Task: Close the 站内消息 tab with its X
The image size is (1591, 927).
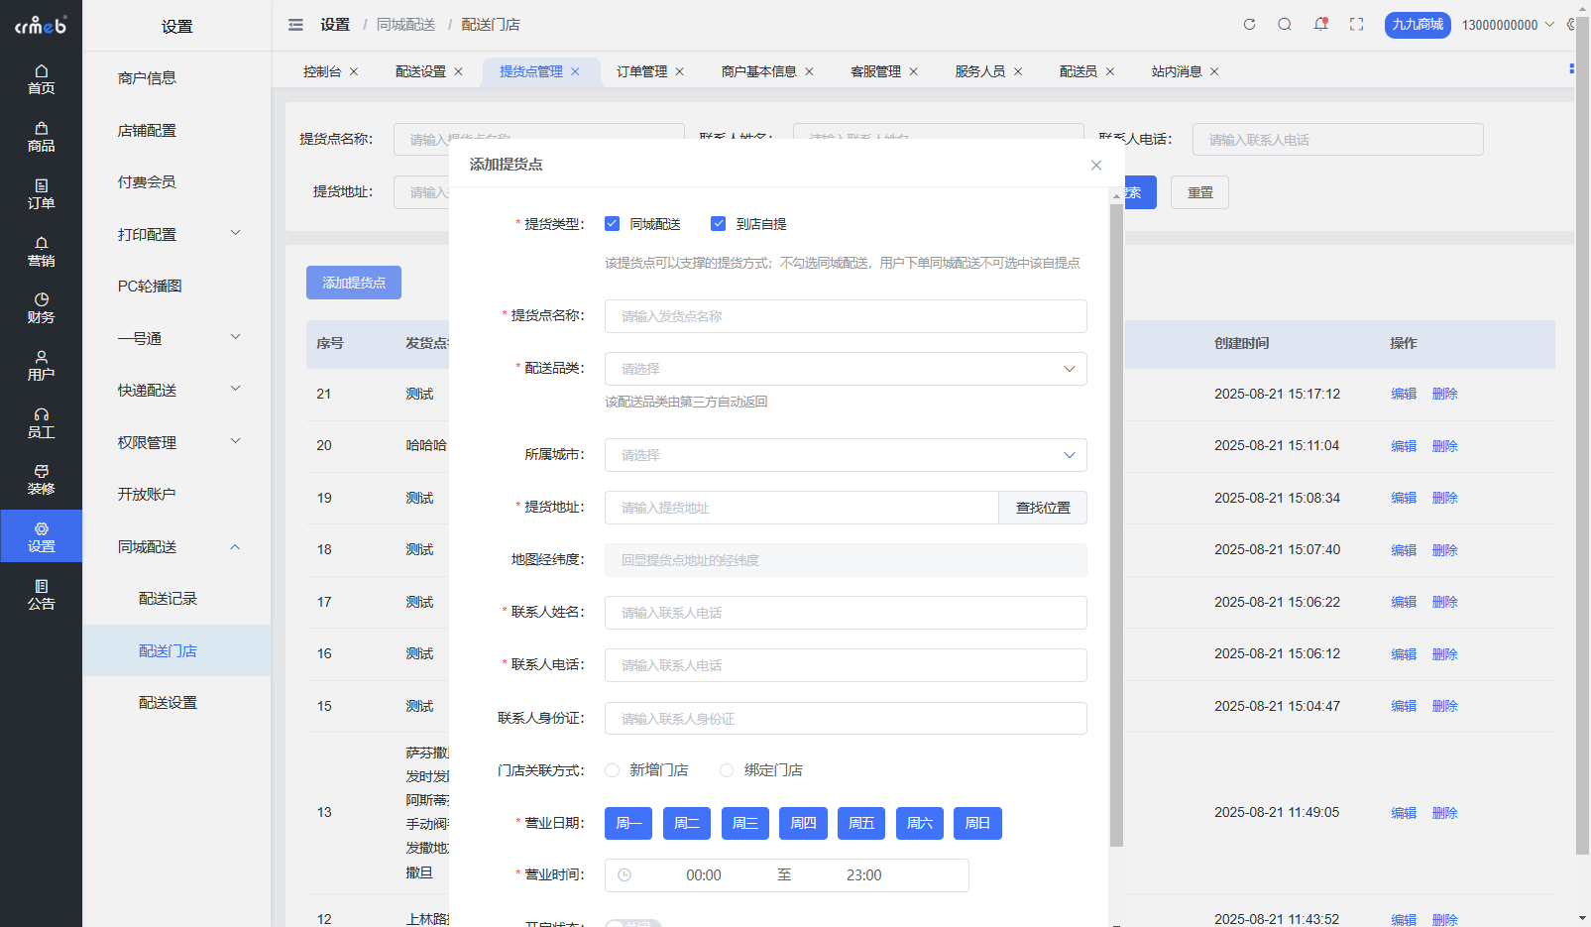Action: pyautogui.click(x=1214, y=71)
